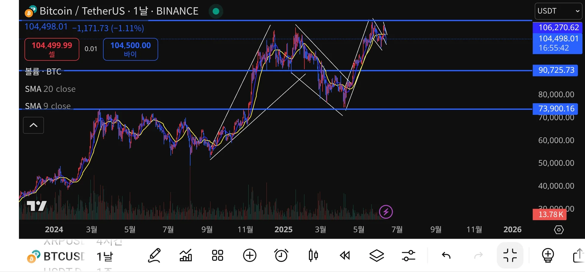This screenshot has height=272, width=585.
Task: Select the 볼륨 · BTC volume indicator label
Action: click(43, 72)
